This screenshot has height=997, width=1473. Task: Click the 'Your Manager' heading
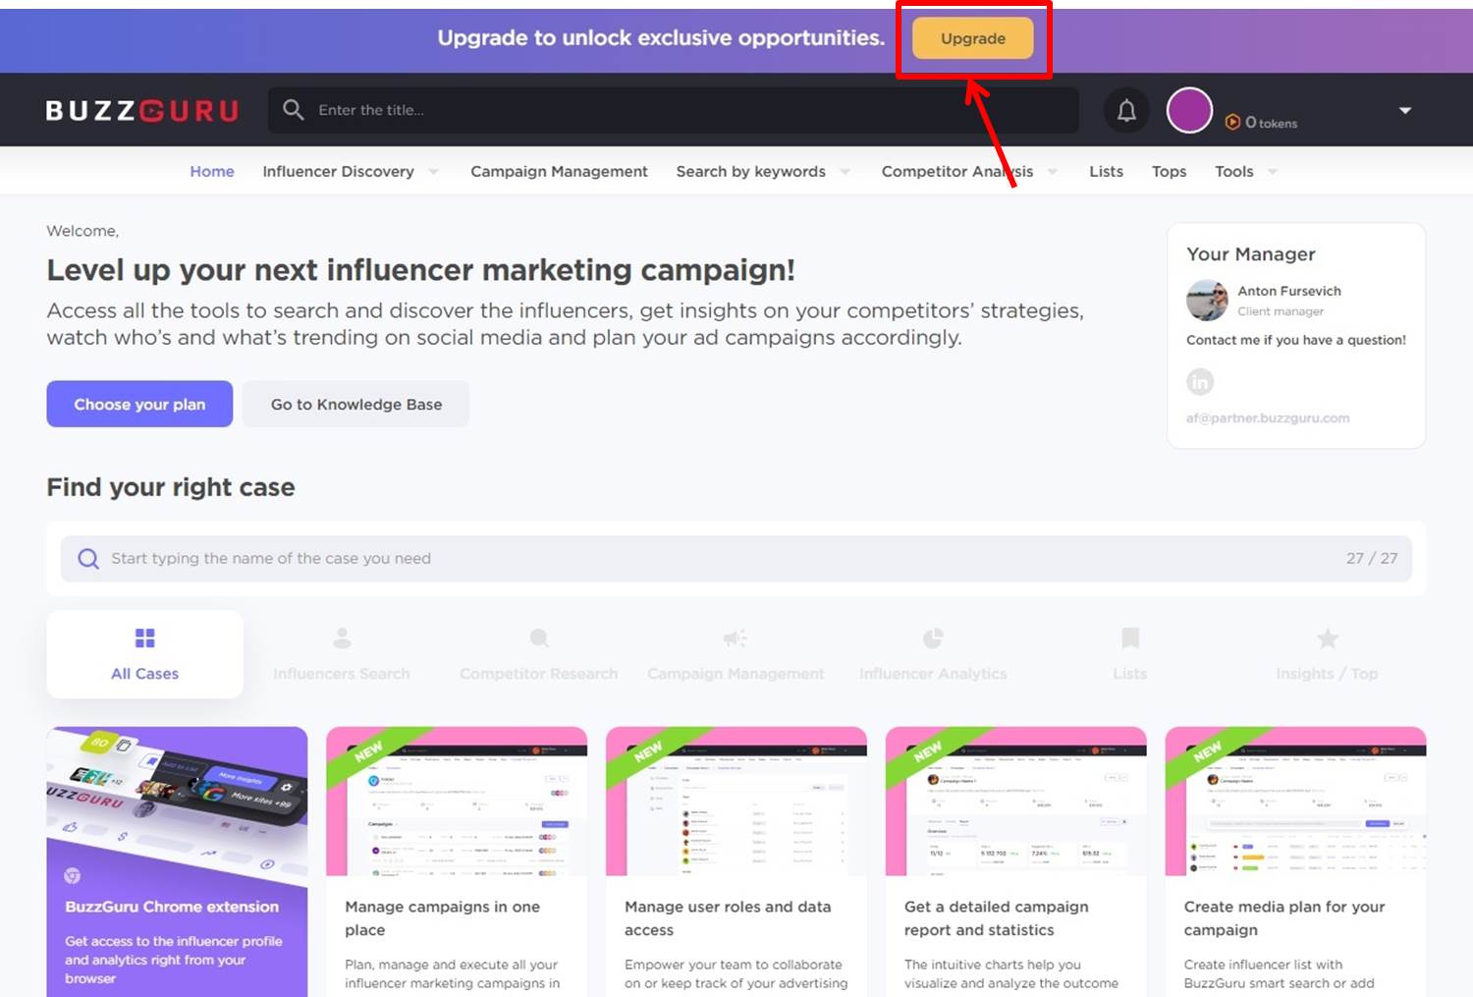[1251, 254]
